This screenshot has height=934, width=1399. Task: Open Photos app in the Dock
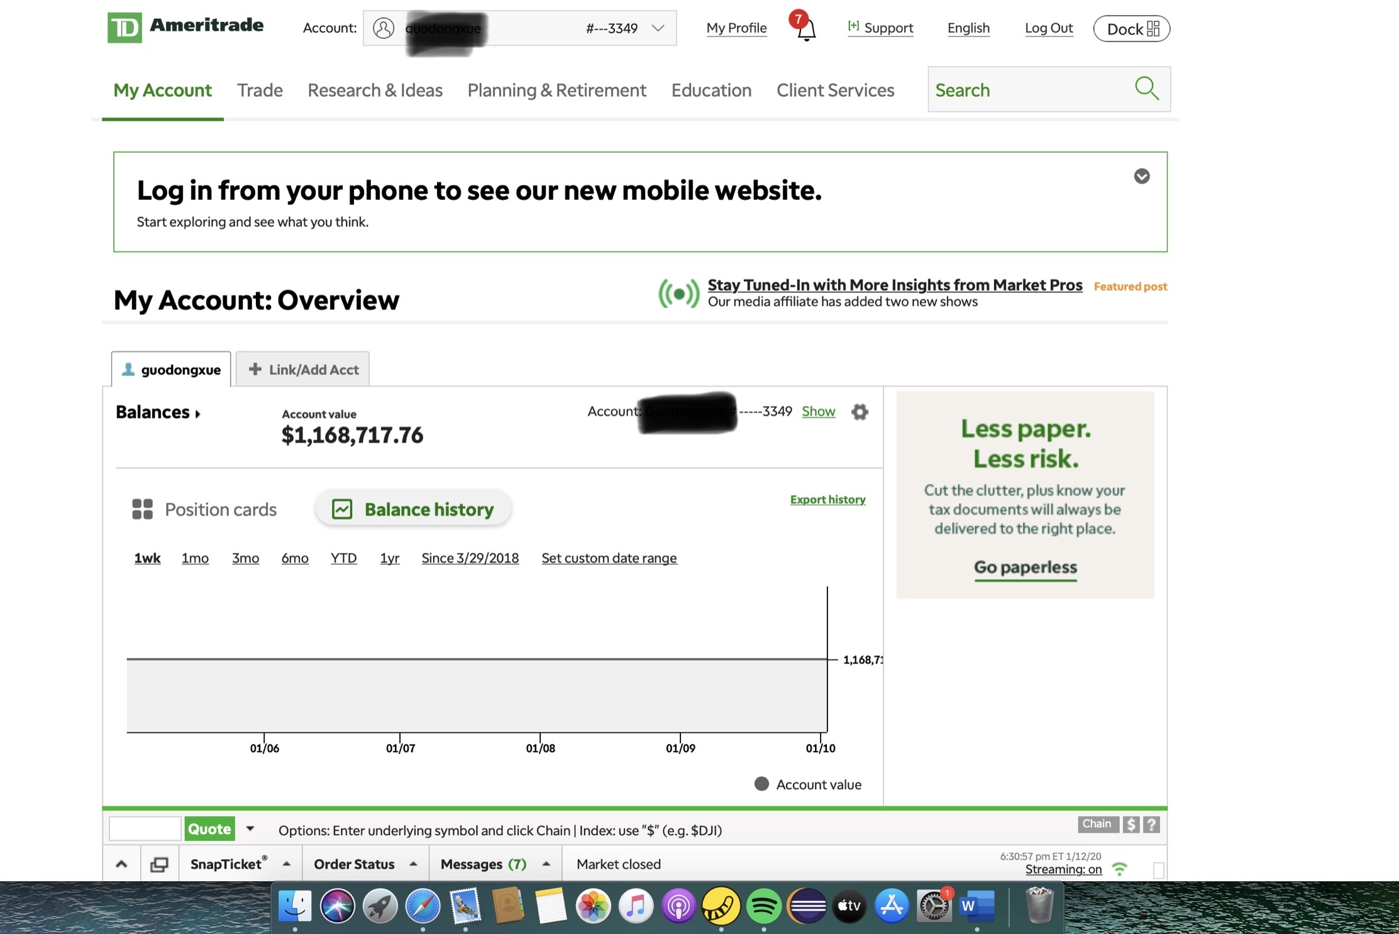(593, 906)
